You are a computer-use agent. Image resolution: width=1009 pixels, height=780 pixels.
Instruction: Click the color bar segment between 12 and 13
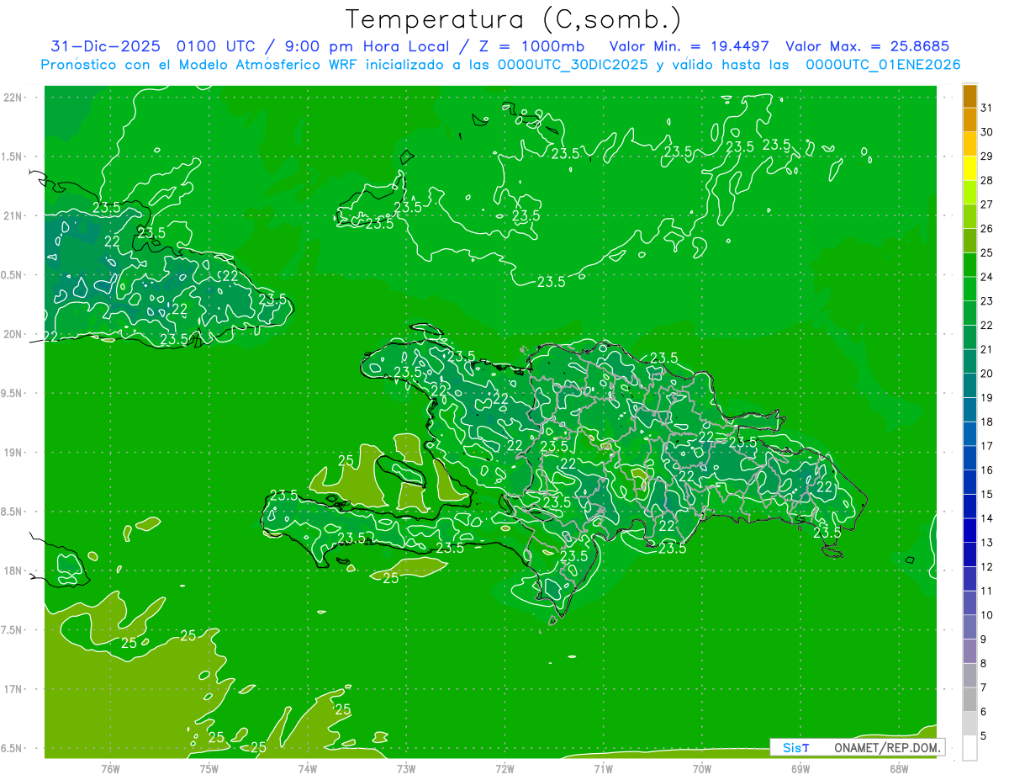pyautogui.click(x=969, y=554)
